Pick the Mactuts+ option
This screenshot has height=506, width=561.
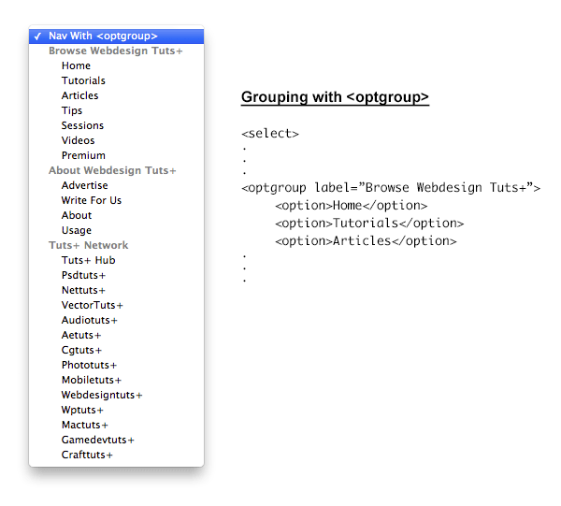pyautogui.click(x=116, y=426)
